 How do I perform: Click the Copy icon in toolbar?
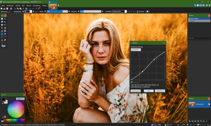(x=17, y=9)
